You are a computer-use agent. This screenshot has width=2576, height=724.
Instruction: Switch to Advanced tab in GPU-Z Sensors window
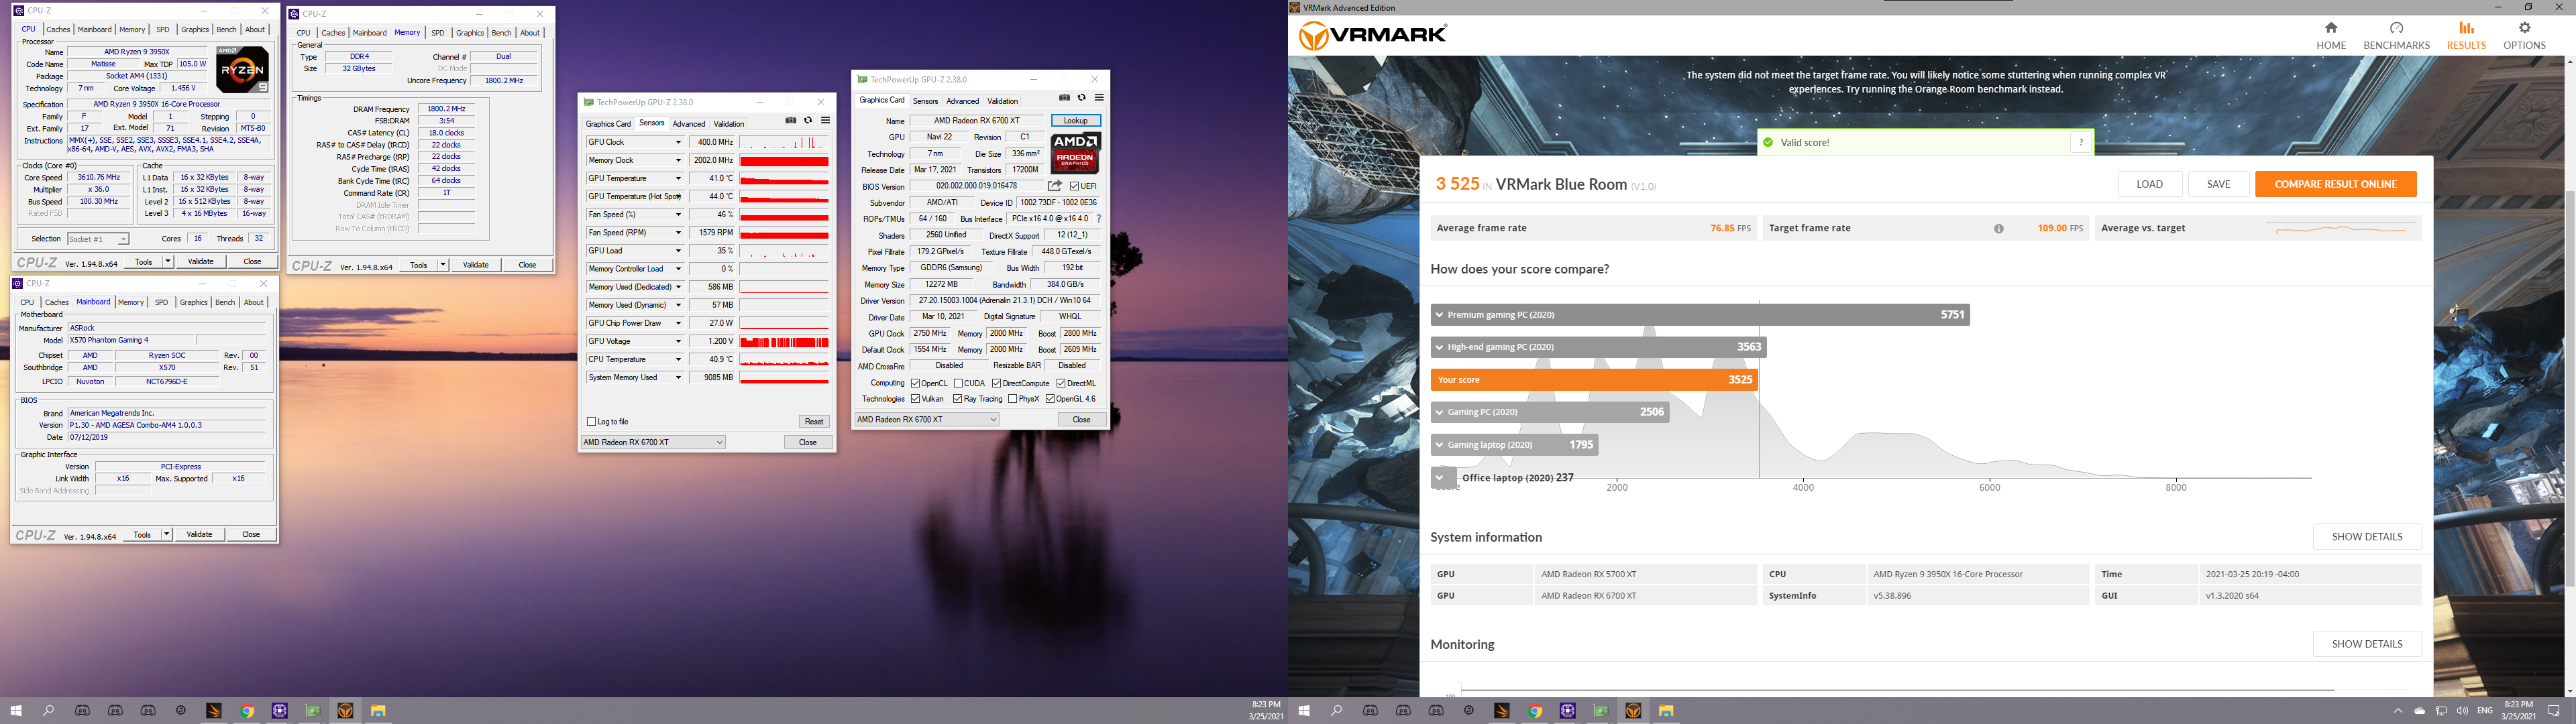pos(688,124)
